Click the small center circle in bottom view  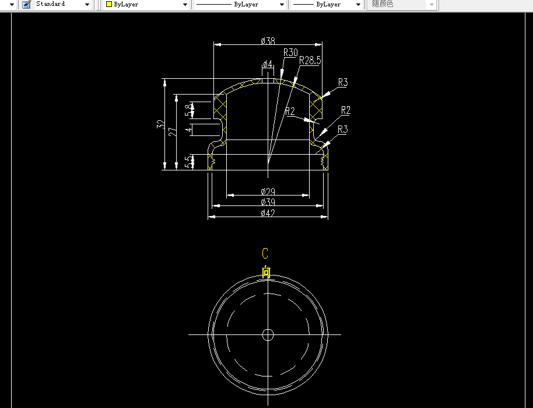(268, 335)
